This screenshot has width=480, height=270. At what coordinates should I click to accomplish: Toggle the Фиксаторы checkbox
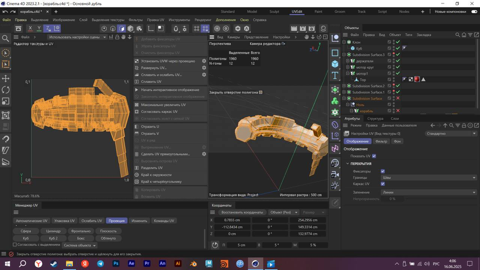[x=383, y=171]
